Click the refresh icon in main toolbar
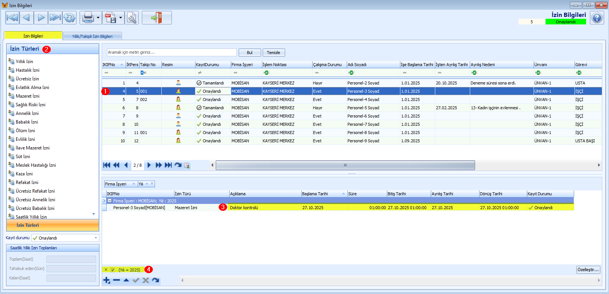The image size is (609, 294). coord(69,18)
